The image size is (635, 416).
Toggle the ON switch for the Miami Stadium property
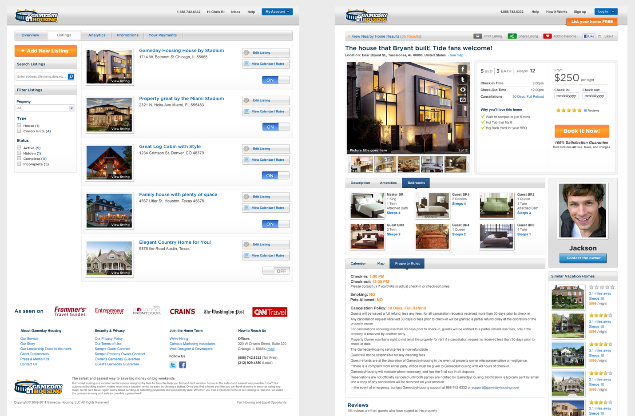[276, 127]
